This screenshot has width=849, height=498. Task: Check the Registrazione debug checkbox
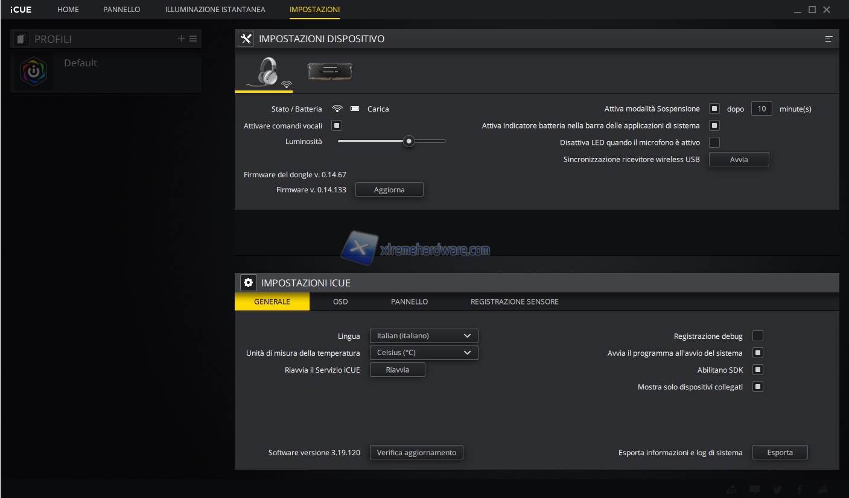coord(758,336)
